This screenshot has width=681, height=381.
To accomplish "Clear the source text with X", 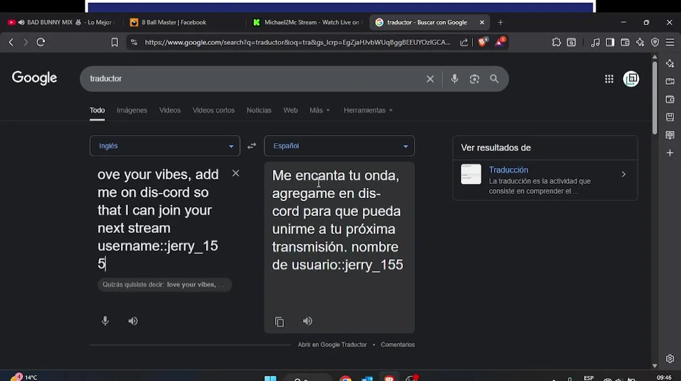I will (235, 173).
